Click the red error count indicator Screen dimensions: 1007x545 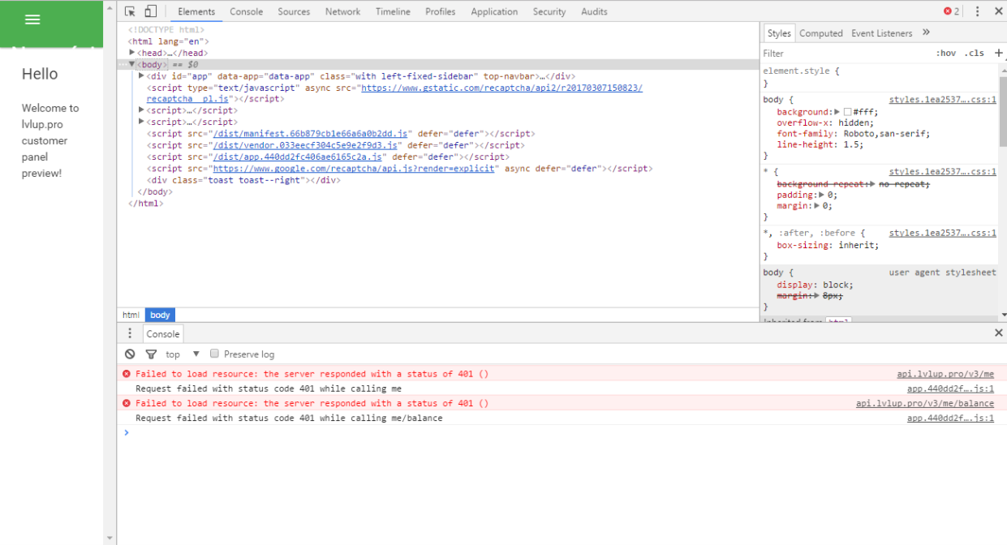[x=951, y=11]
